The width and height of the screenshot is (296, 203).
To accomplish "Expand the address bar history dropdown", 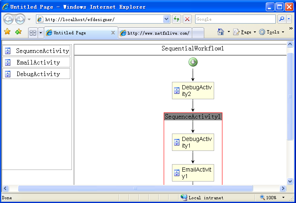I will (x=166, y=19).
